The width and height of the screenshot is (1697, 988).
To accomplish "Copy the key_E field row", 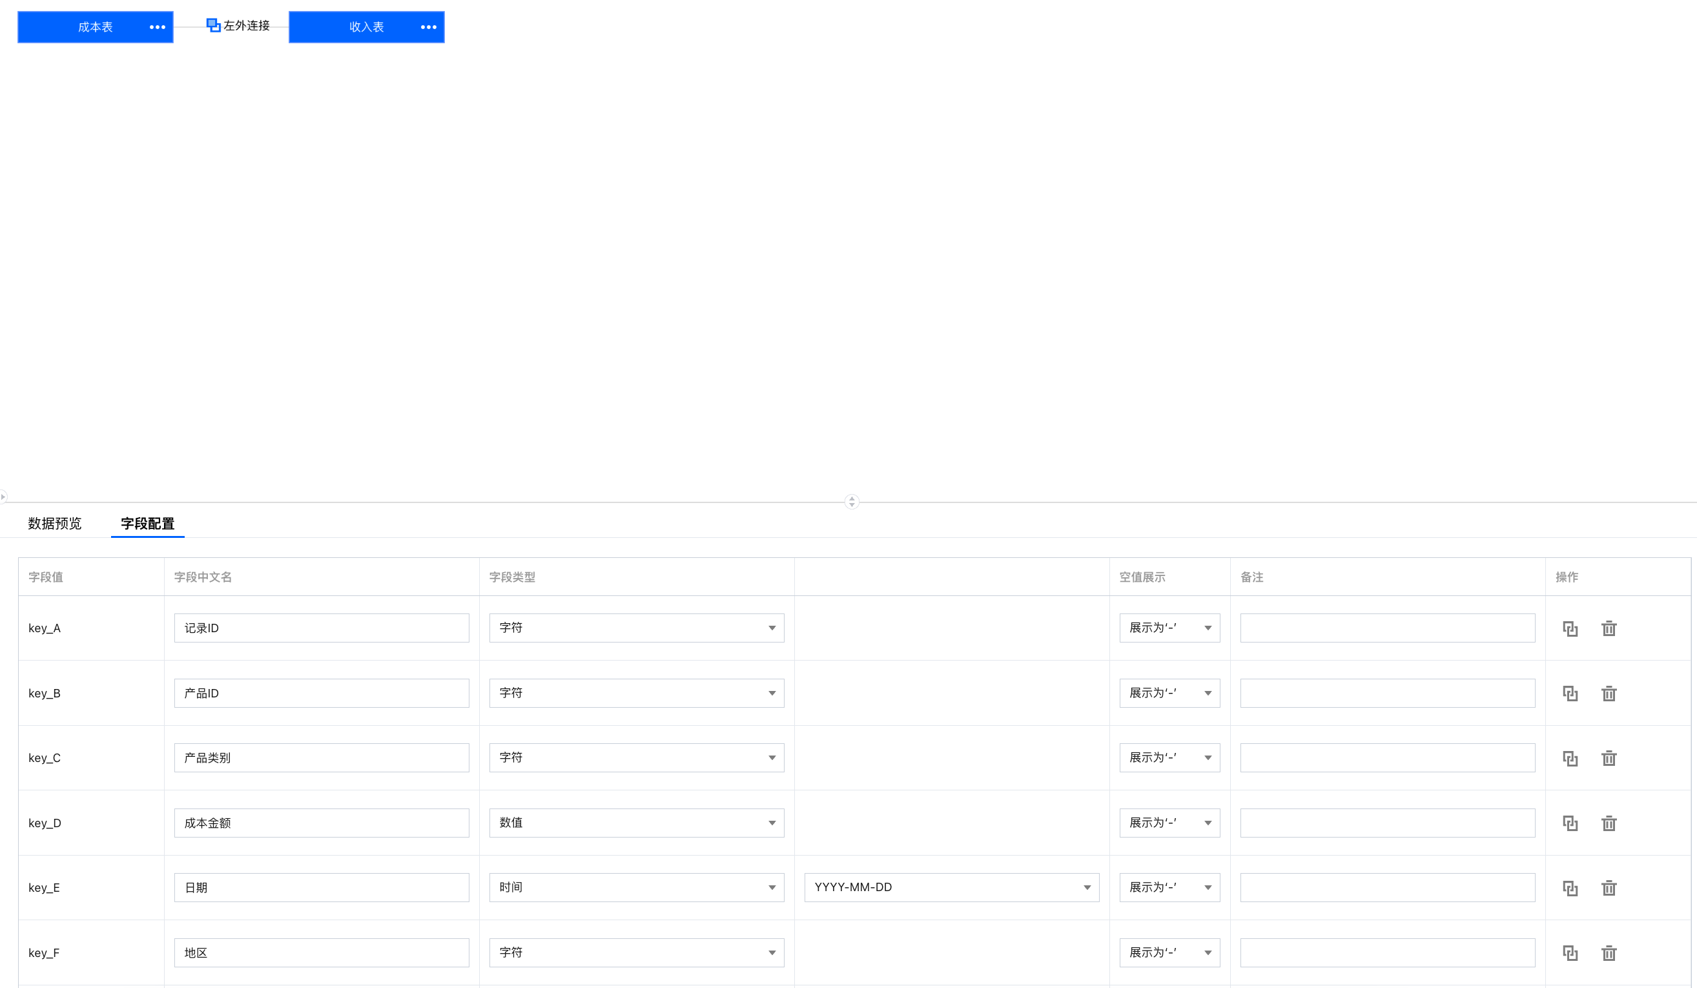I will 1570,888.
